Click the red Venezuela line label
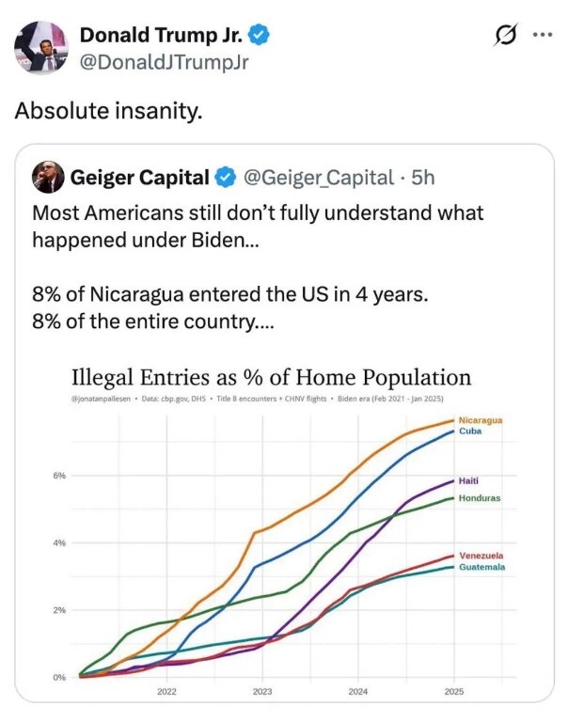The height and width of the screenshot is (722, 568). coord(481,556)
